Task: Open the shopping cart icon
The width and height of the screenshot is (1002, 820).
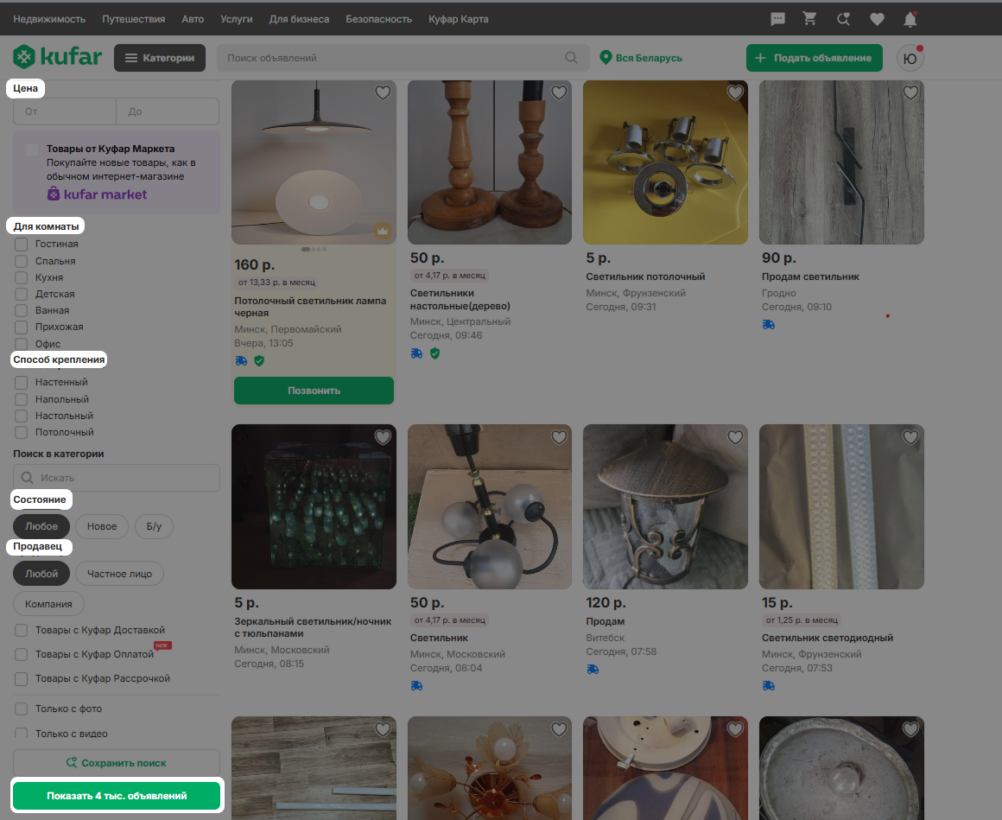Action: 809,19
